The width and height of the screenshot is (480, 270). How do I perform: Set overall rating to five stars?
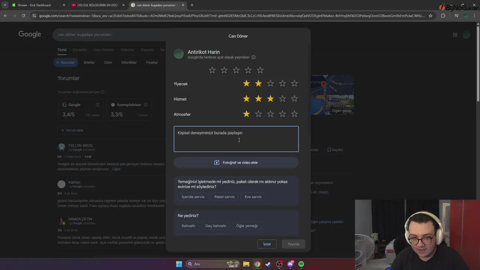260,70
